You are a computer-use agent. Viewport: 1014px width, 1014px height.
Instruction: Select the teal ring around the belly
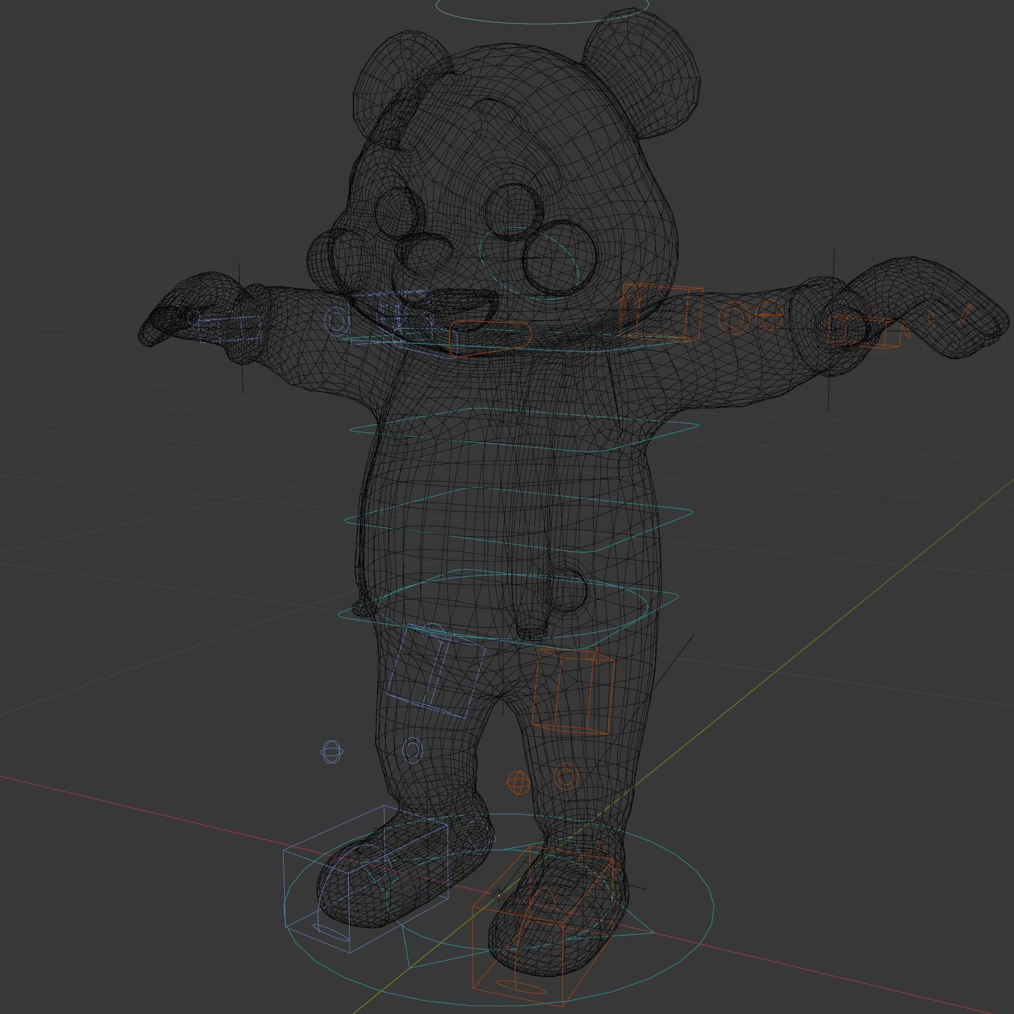click(x=518, y=518)
